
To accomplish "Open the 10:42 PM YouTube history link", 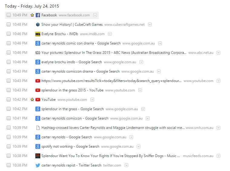I will tap(48, 100).
